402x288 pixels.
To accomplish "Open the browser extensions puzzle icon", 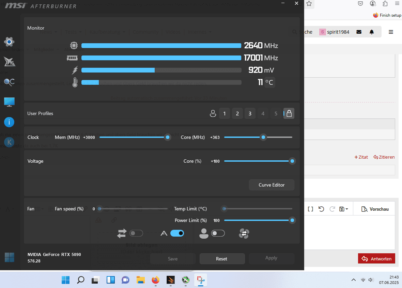I will coord(385,4).
